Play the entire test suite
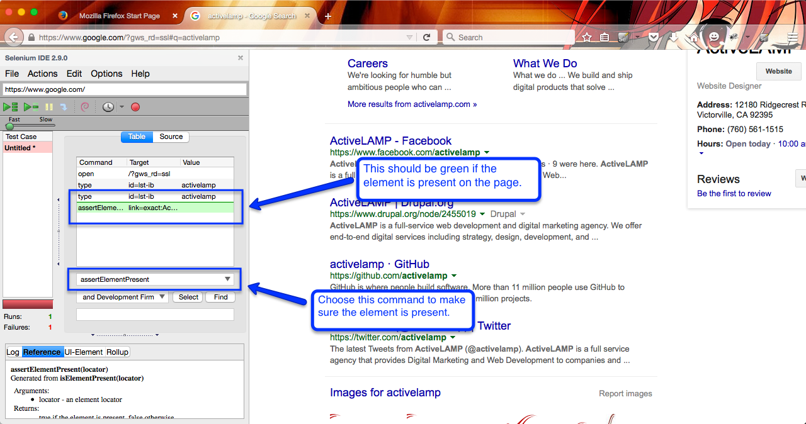This screenshot has width=806, height=424. click(11, 107)
